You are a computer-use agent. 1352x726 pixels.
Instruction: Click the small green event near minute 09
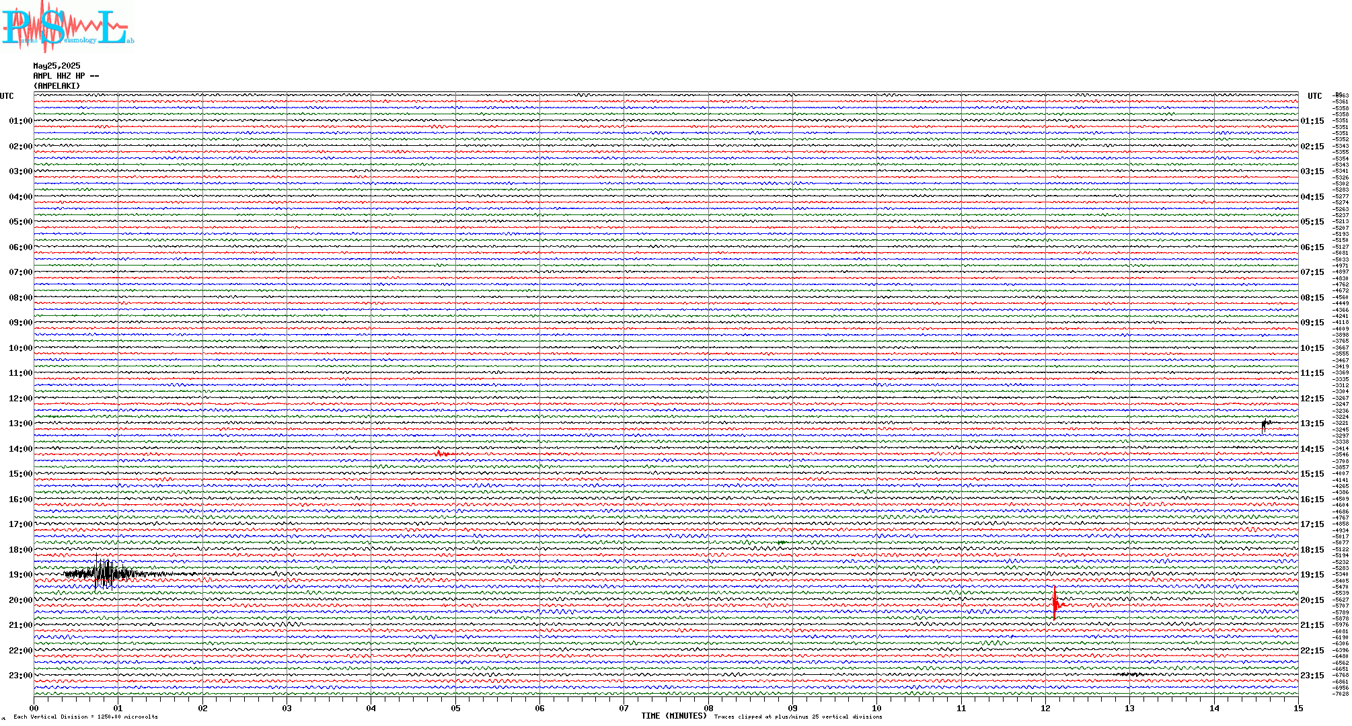(782, 542)
